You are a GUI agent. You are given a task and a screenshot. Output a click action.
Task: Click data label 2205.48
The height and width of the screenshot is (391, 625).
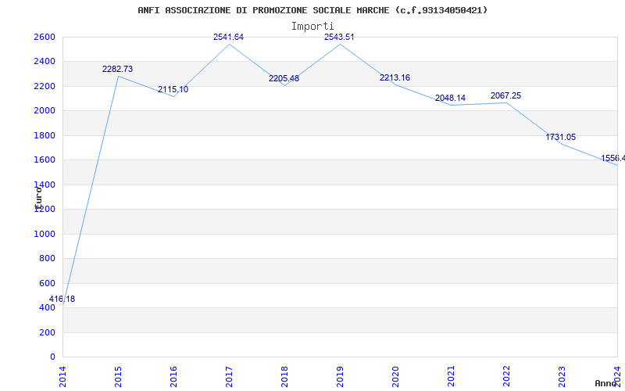point(284,79)
